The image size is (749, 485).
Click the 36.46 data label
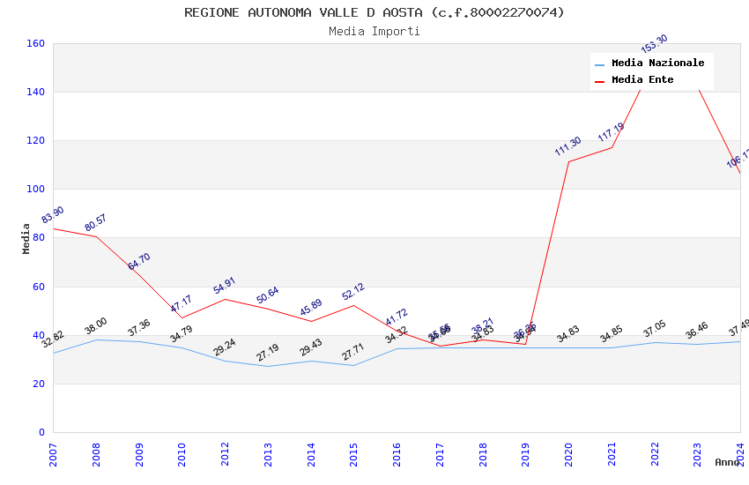[697, 330]
